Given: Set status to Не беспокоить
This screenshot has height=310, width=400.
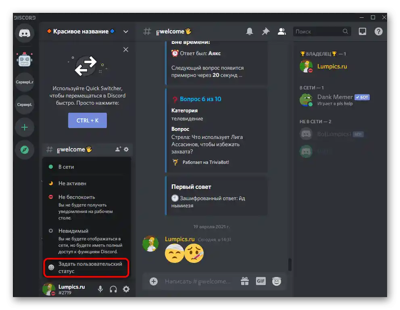Looking at the screenshot, I should click(x=87, y=207).
